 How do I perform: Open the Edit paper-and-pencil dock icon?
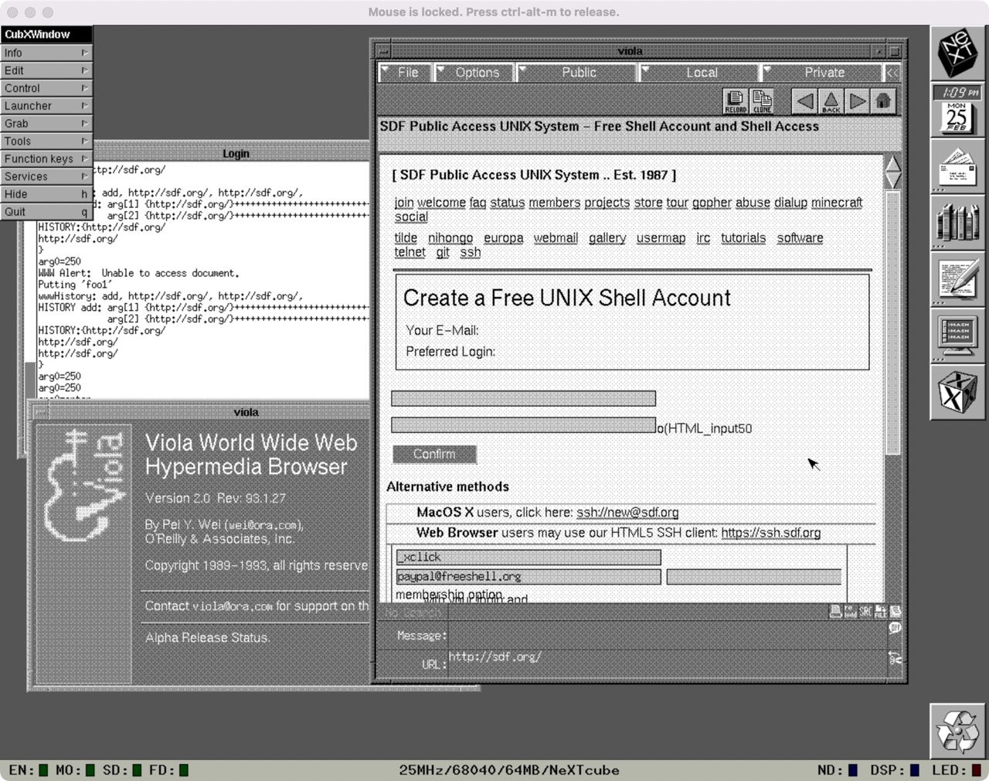coord(957,279)
